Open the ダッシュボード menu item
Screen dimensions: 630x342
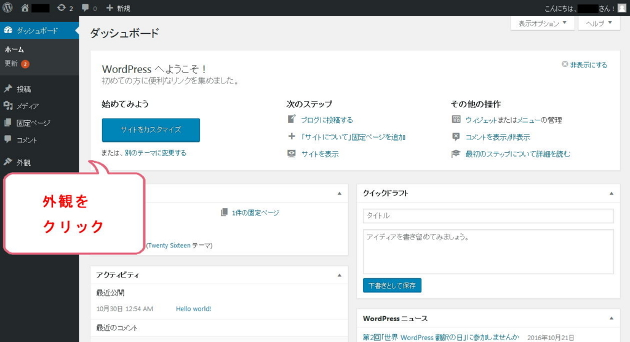[39, 31]
